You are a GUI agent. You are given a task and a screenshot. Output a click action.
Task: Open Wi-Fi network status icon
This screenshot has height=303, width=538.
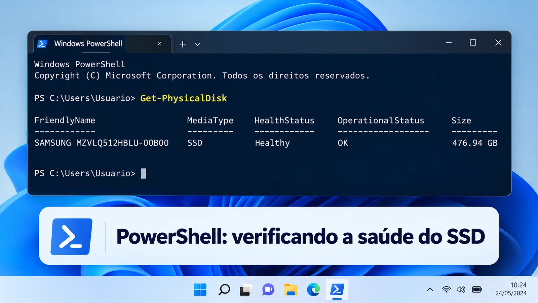pyautogui.click(x=446, y=290)
